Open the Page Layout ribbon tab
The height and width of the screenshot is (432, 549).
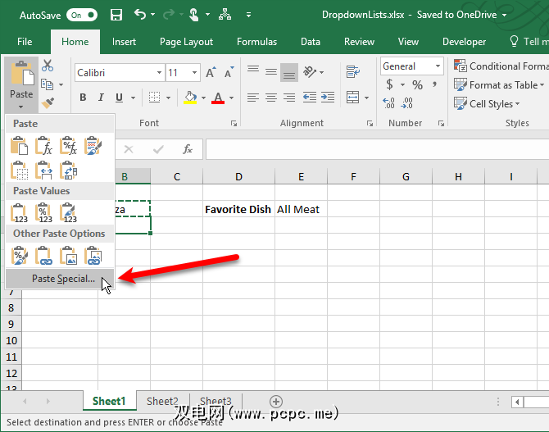pyautogui.click(x=186, y=42)
